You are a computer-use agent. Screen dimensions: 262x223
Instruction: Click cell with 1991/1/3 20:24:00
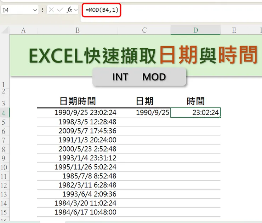coord(78,140)
